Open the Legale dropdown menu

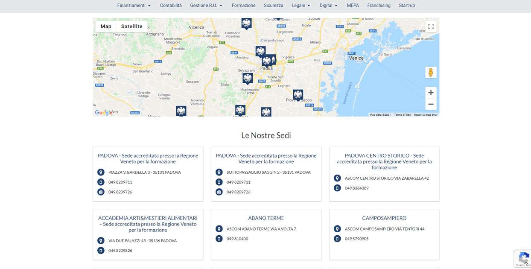(x=301, y=6)
